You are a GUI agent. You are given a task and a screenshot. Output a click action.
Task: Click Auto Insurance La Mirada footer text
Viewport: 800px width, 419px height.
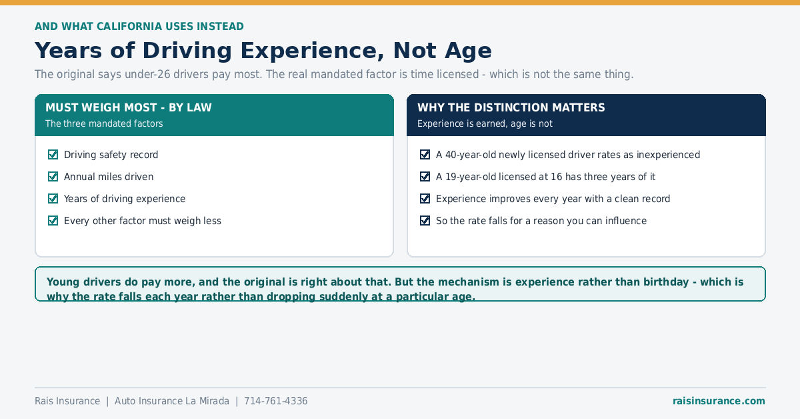tap(172, 401)
